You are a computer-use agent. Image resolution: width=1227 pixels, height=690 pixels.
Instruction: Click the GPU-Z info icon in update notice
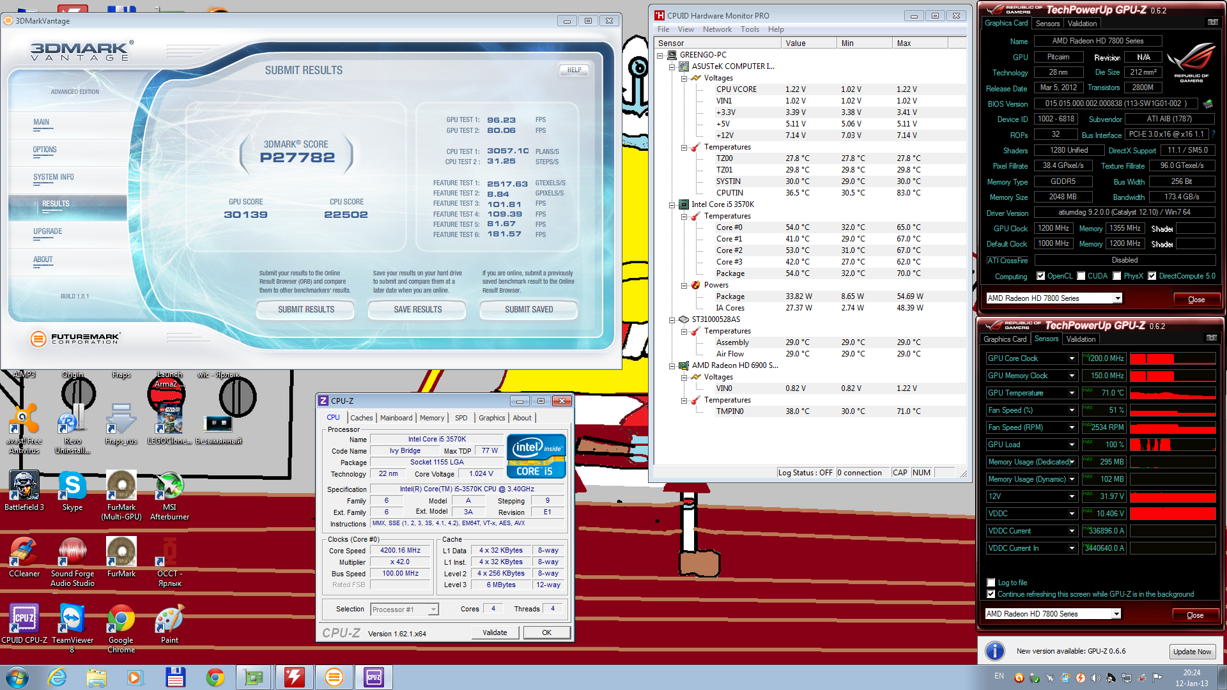pos(994,651)
